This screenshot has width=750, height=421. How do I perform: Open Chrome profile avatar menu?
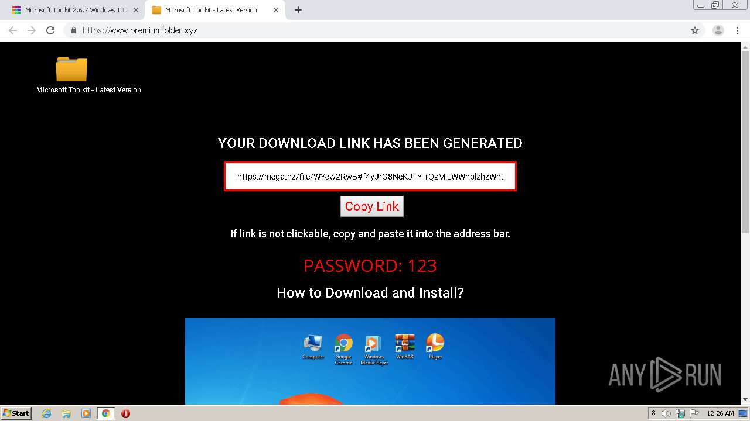718,30
